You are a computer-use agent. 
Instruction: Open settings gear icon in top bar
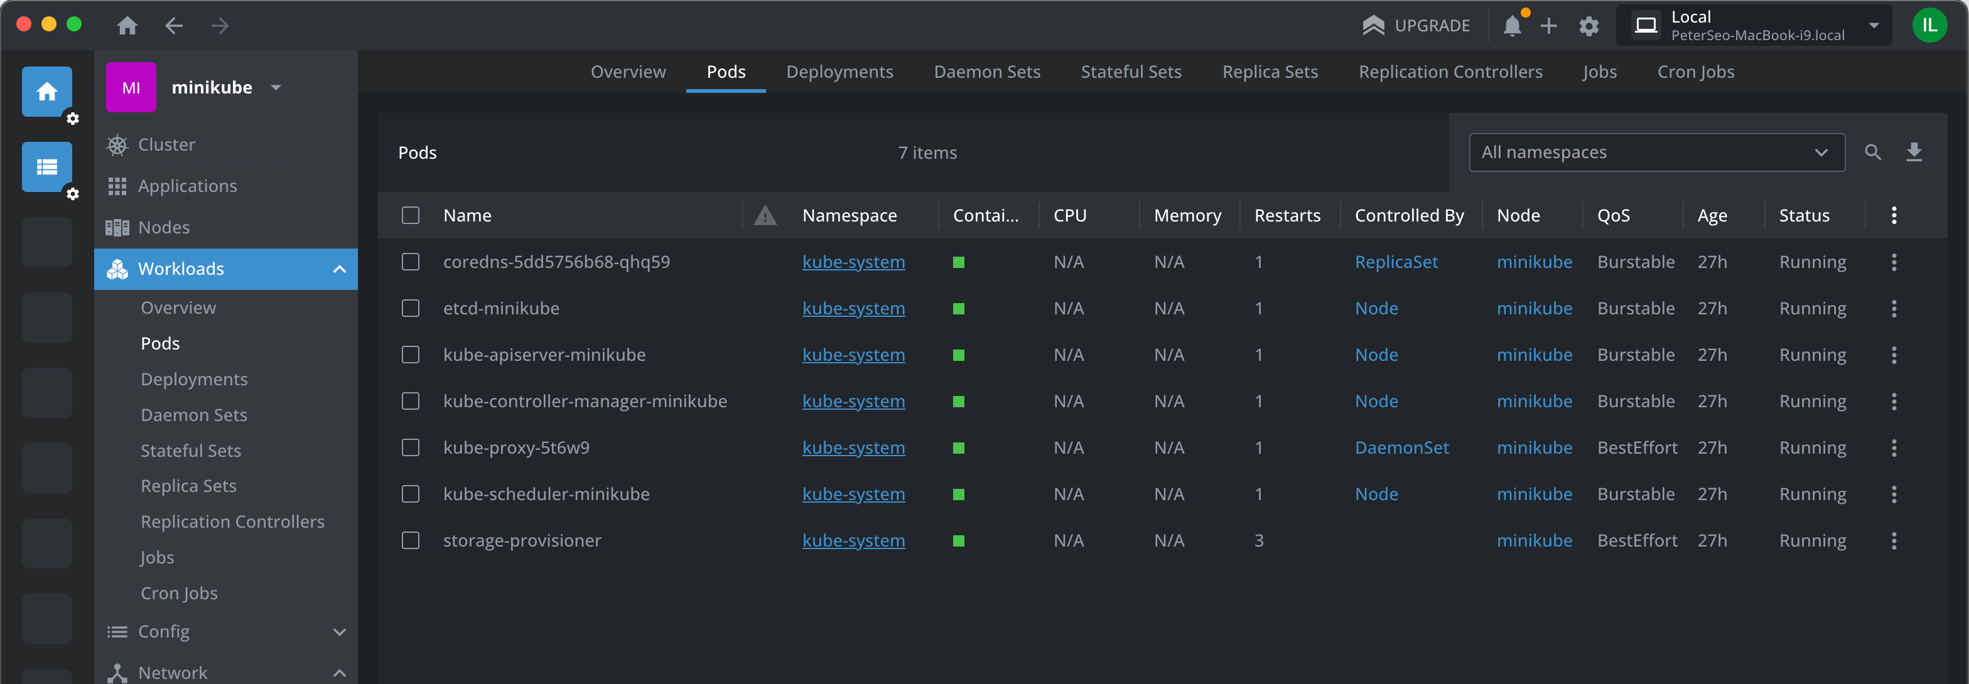[1589, 26]
